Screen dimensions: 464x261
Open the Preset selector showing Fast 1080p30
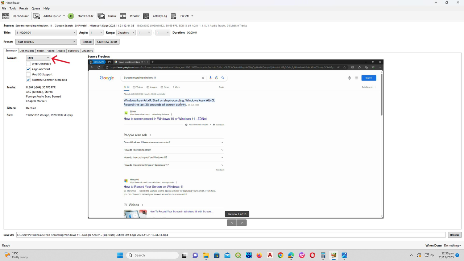47,42
